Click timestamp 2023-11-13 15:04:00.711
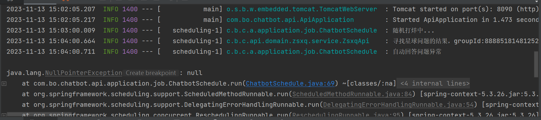 [x=51, y=51]
